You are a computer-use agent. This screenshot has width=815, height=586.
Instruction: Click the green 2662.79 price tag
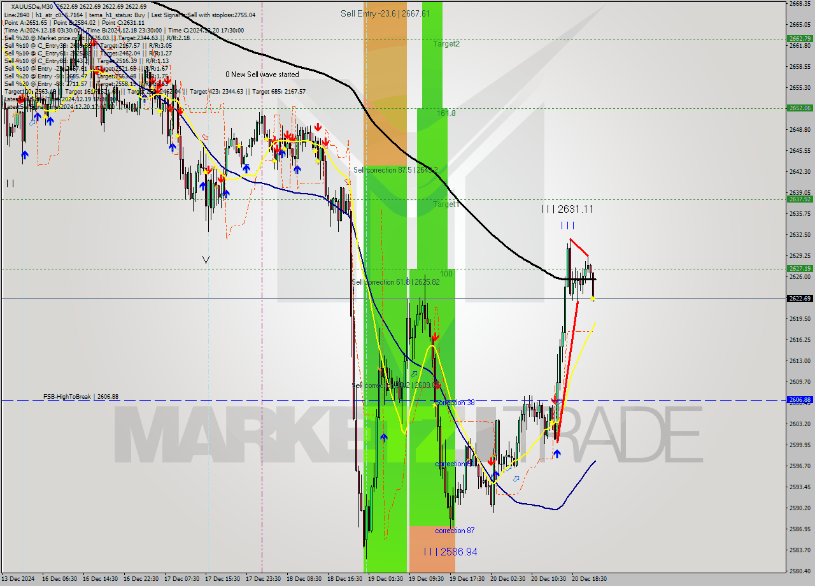(x=800, y=38)
